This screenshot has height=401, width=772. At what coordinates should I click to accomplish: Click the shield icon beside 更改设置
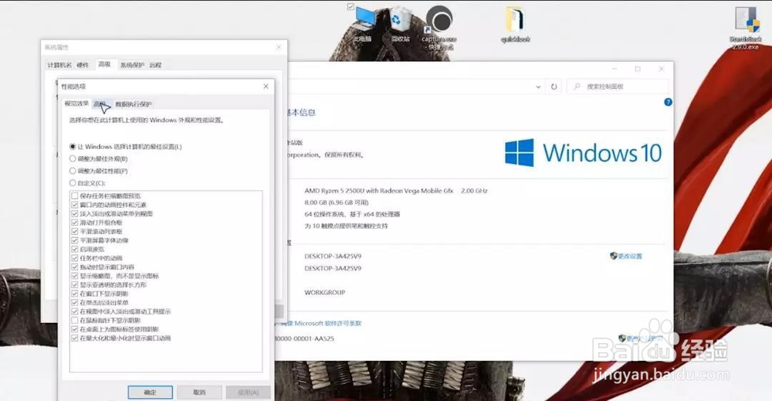614,256
